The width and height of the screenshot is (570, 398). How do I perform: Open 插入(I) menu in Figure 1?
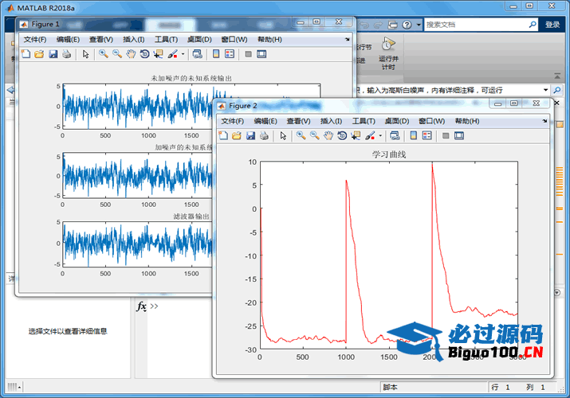click(134, 40)
